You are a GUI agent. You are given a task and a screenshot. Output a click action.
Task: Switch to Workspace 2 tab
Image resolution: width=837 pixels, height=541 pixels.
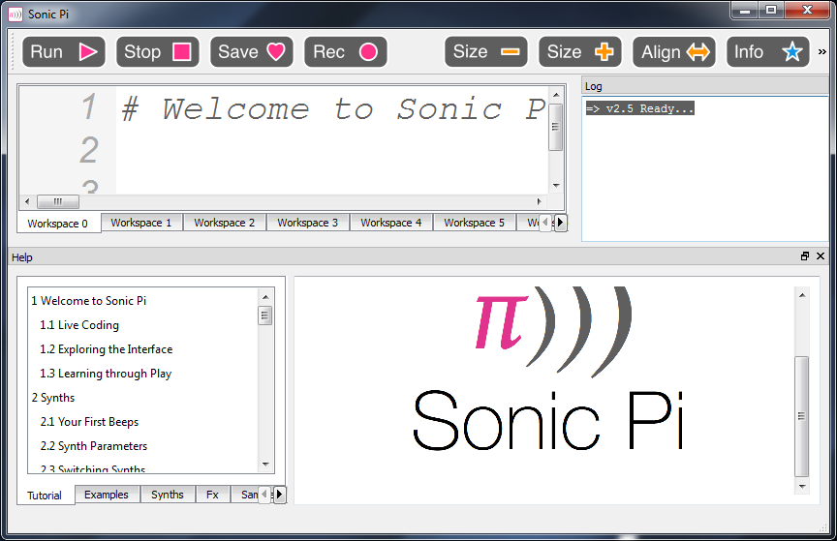pos(225,223)
